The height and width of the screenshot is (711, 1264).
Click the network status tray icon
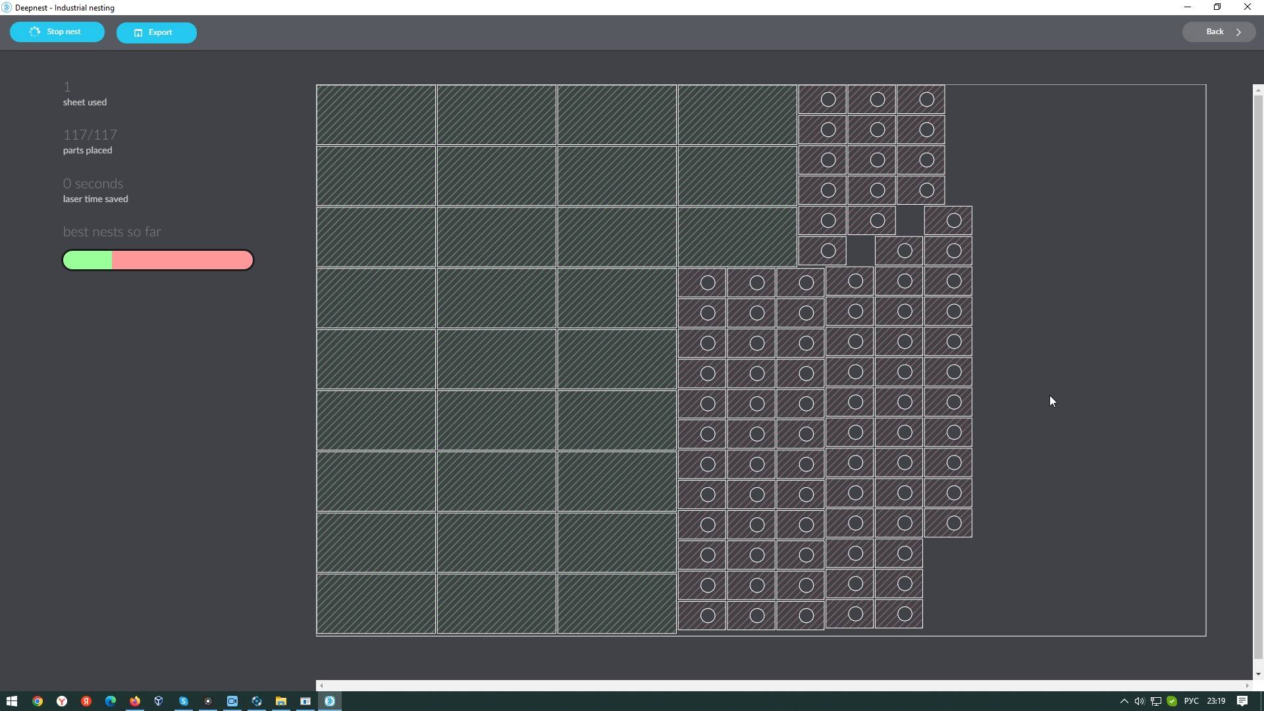pos(1155,701)
